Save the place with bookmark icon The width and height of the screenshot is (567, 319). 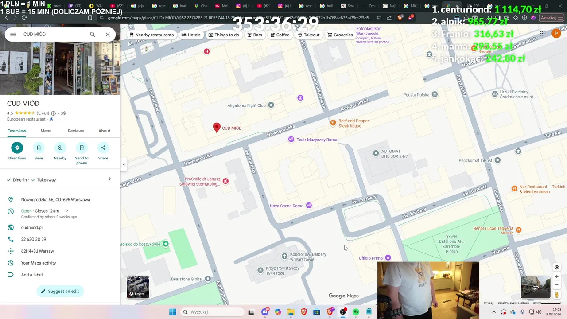[39, 148]
